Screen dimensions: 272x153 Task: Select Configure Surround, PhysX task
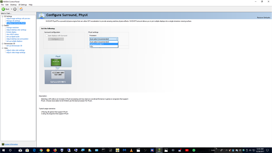pyautogui.click(x=16, y=23)
